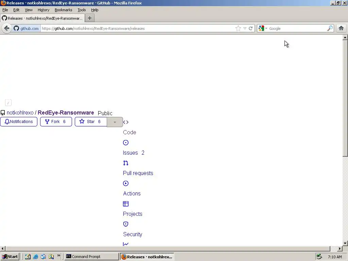
Task: Click the system tray network icon
Action: pyautogui.click(x=319, y=257)
